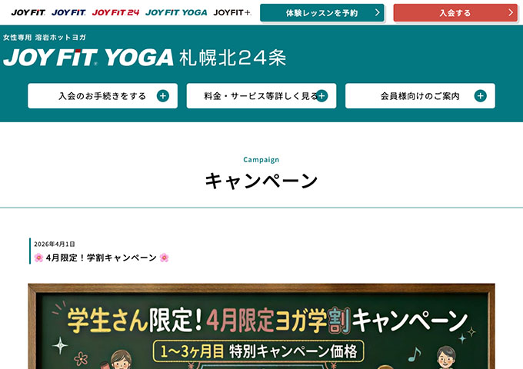Open the JOYFIT+ logo
This screenshot has width=523, height=369.
click(232, 12)
